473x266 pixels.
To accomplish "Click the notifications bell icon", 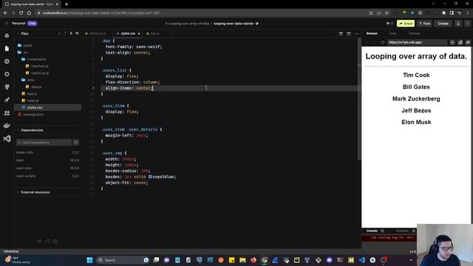I will (x=458, y=24).
